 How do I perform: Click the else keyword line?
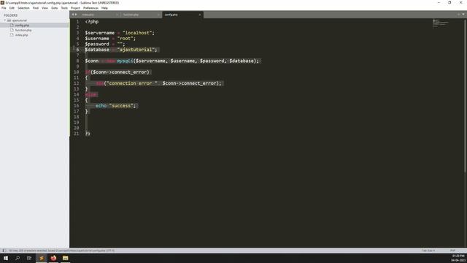tap(90, 94)
